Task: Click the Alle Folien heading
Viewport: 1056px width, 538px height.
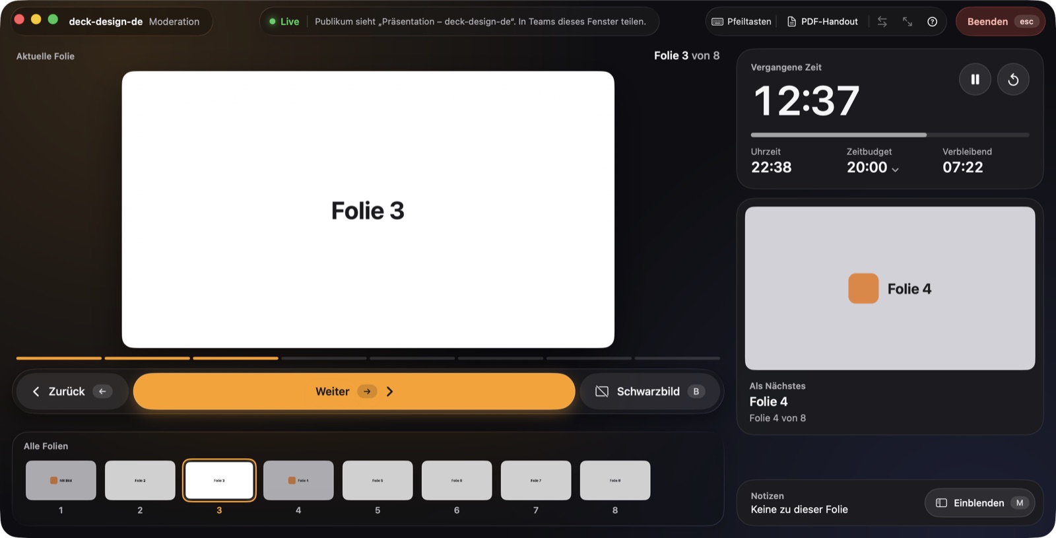Action: [x=46, y=446]
